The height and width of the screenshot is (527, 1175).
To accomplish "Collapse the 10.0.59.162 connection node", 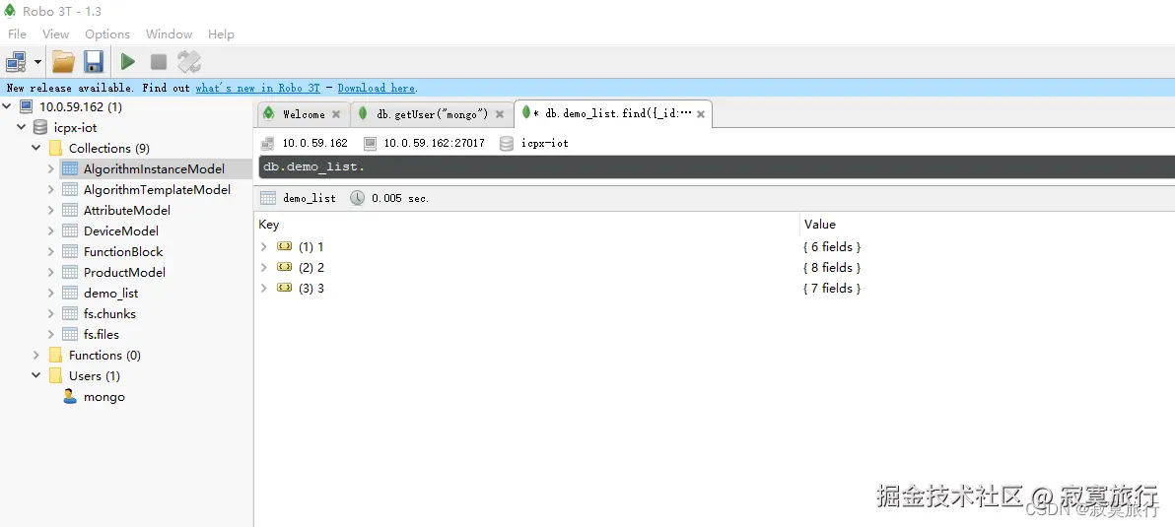I will (8, 107).
